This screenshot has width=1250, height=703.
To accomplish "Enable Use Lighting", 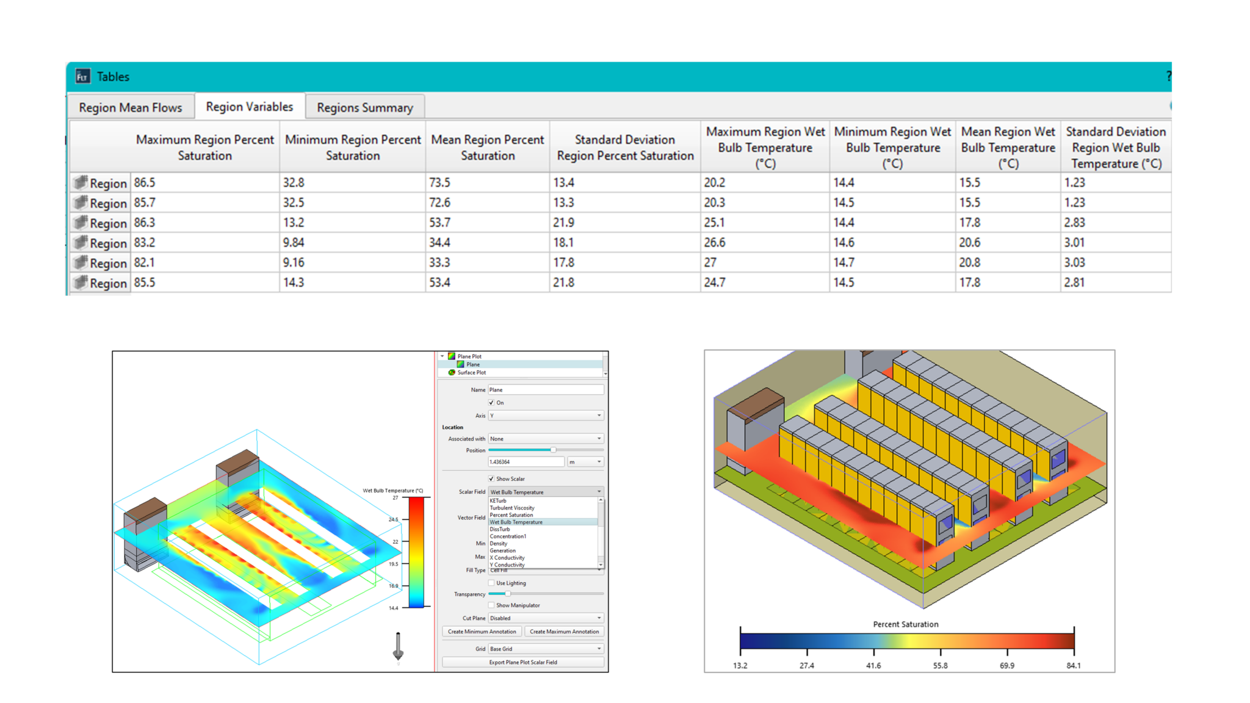I will tap(491, 582).
